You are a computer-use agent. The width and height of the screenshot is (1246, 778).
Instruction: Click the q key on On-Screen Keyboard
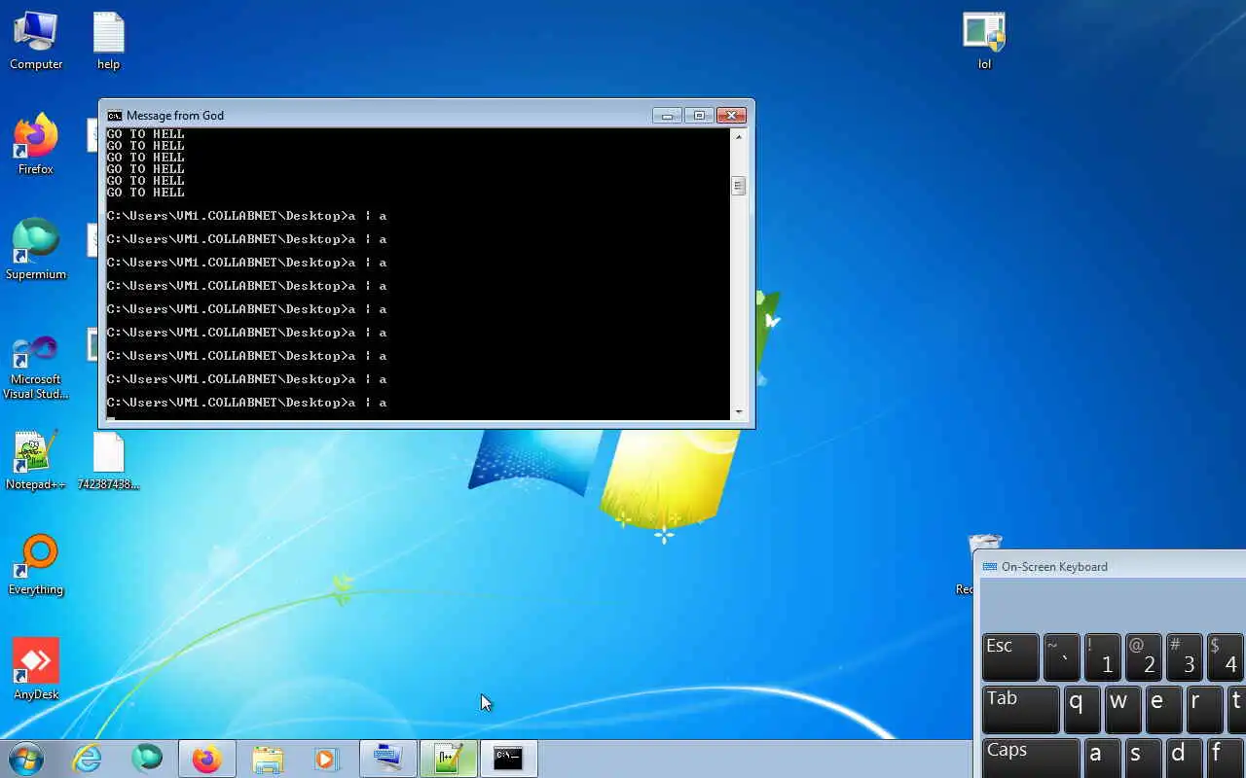coord(1081,709)
